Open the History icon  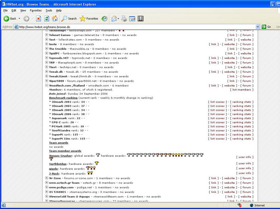pyautogui.click(x=104, y=19)
